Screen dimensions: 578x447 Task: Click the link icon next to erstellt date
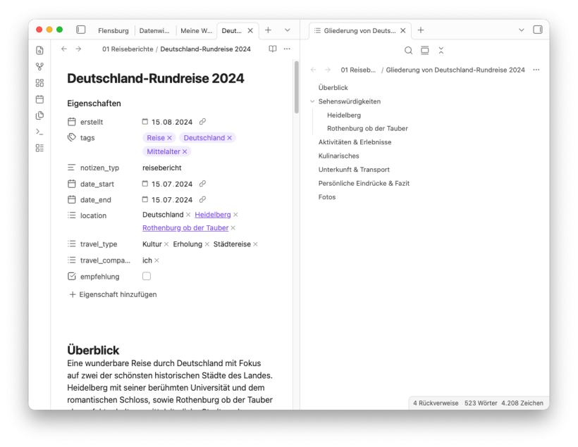tap(202, 122)
